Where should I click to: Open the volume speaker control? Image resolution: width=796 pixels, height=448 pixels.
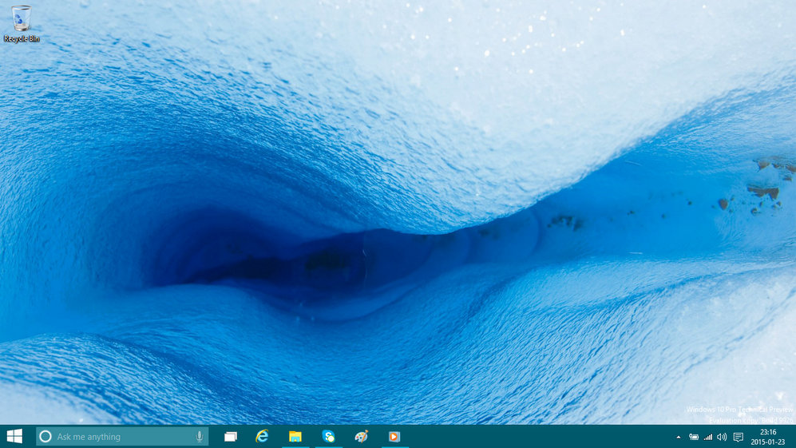722,437
